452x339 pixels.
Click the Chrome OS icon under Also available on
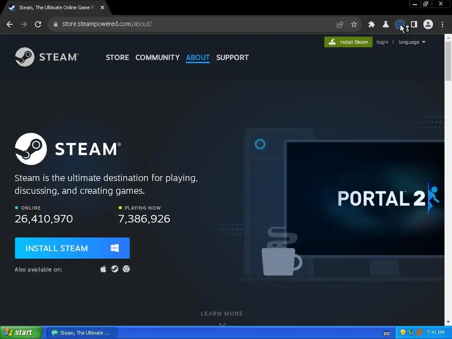tap(126, 269)
